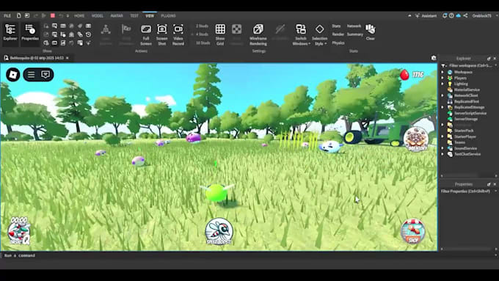
Task: Open the username account menu
Action: (x=482, y=15)
